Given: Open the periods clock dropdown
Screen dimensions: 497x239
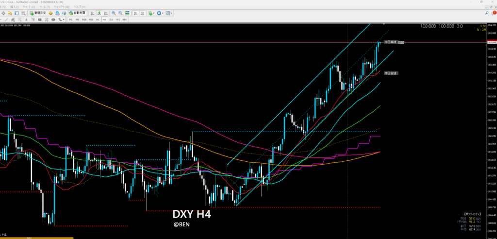Looking at the screenshot, I should point(160,13).
